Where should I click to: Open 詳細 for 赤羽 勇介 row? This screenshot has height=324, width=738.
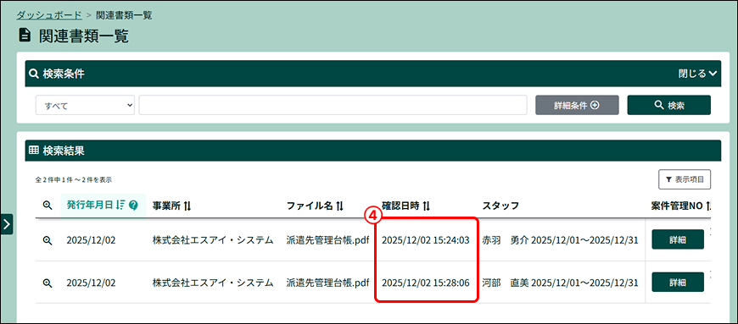[x=678, y=239]
